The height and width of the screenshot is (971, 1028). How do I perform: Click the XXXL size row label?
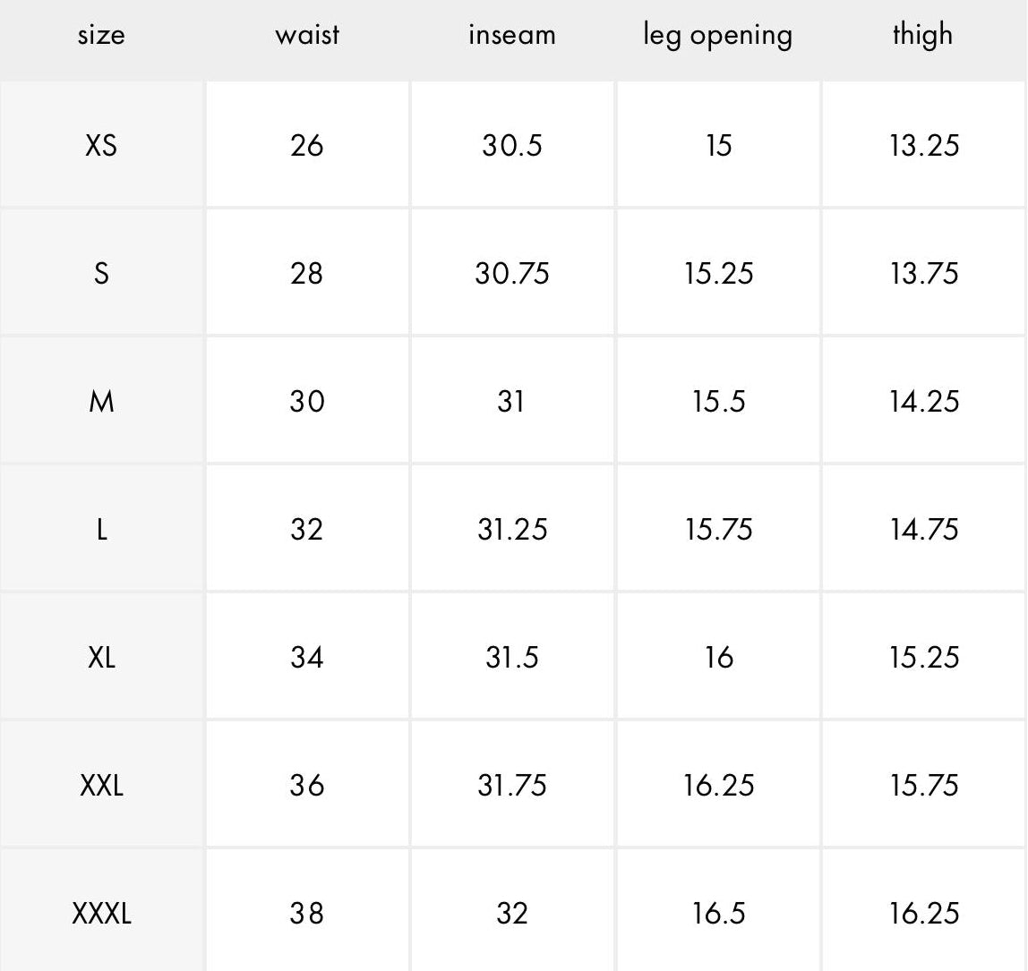[101, 914]
